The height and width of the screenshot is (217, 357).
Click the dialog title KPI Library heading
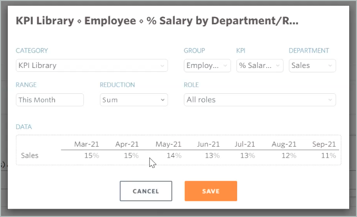tap(157, 21)
